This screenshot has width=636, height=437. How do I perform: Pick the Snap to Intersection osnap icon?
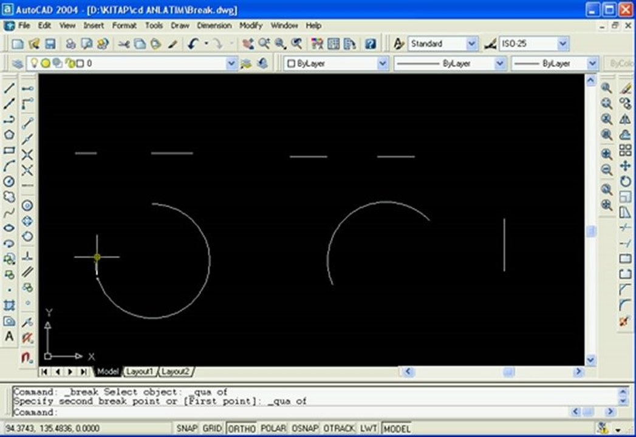[x=27, y=155]
